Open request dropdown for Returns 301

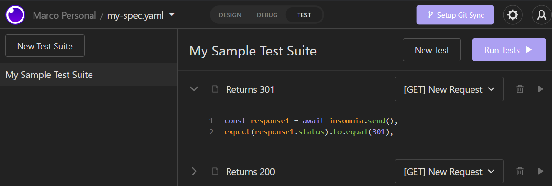(449, 89)
